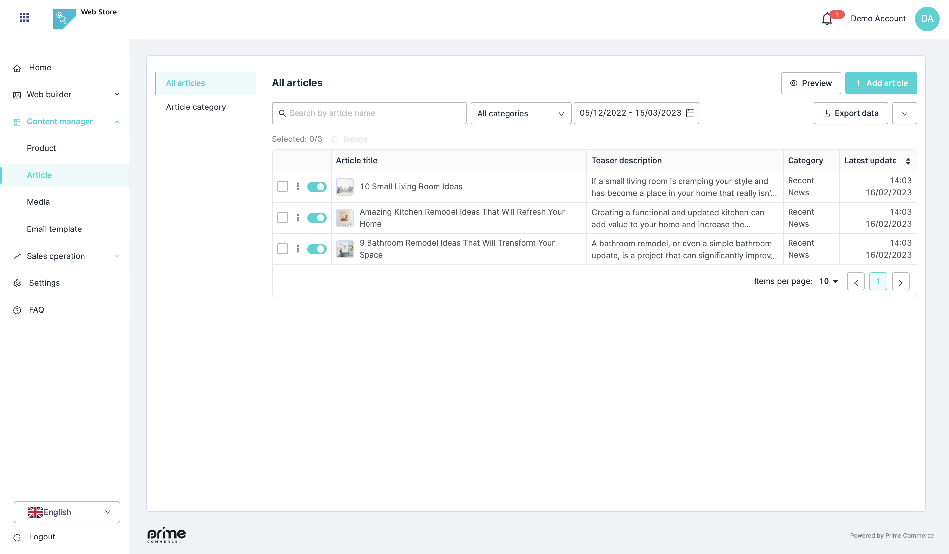Viewport: 949px width, 554px height.
Task: Click the Export data button
Action: pos(850,113)
